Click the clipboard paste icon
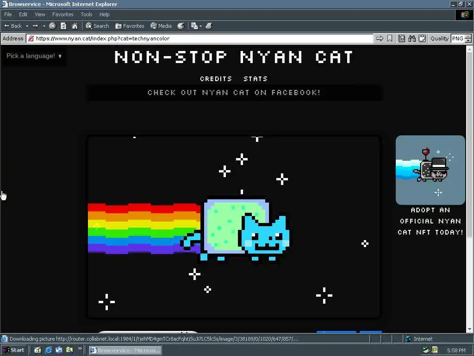The image size is (474, 356). [422, 38]
